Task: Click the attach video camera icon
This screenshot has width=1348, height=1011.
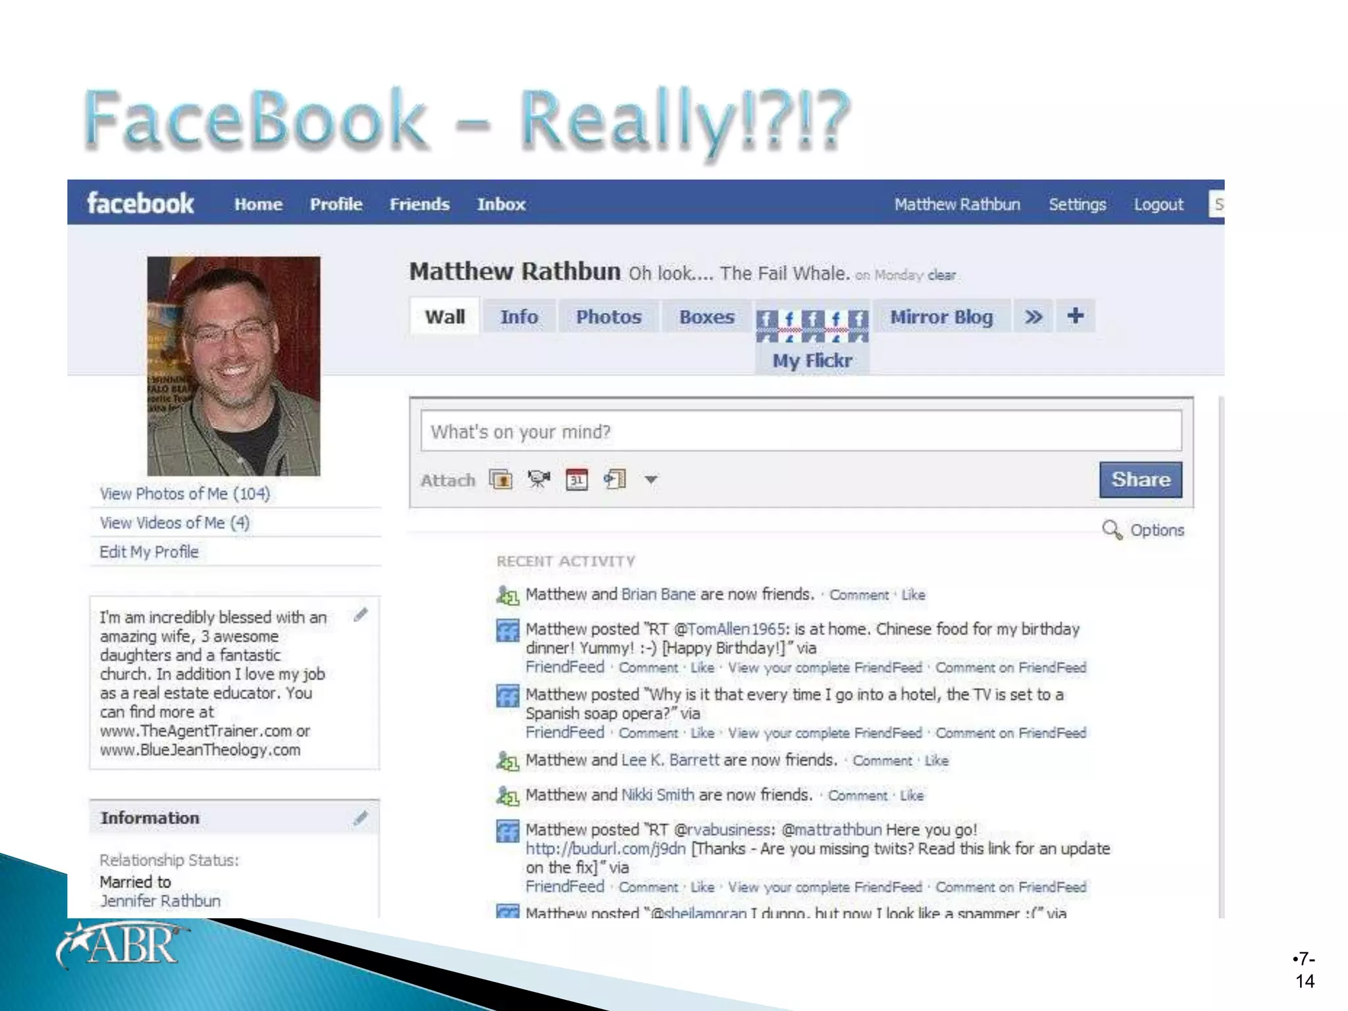Action: 538,480
